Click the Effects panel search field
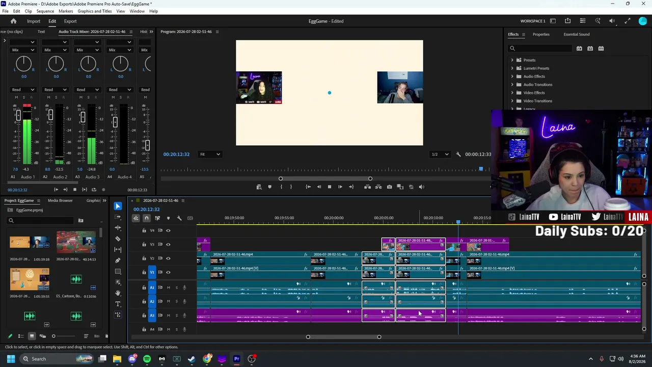This screenshot has width=652, height=367. click(540, 48)
